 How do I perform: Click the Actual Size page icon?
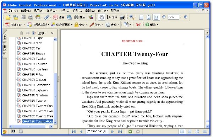click(141, 17)
